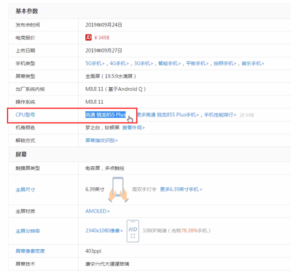Open the 拍照手机 category link
The height and width of the screenshot is (272, 291).
point(225,64)
